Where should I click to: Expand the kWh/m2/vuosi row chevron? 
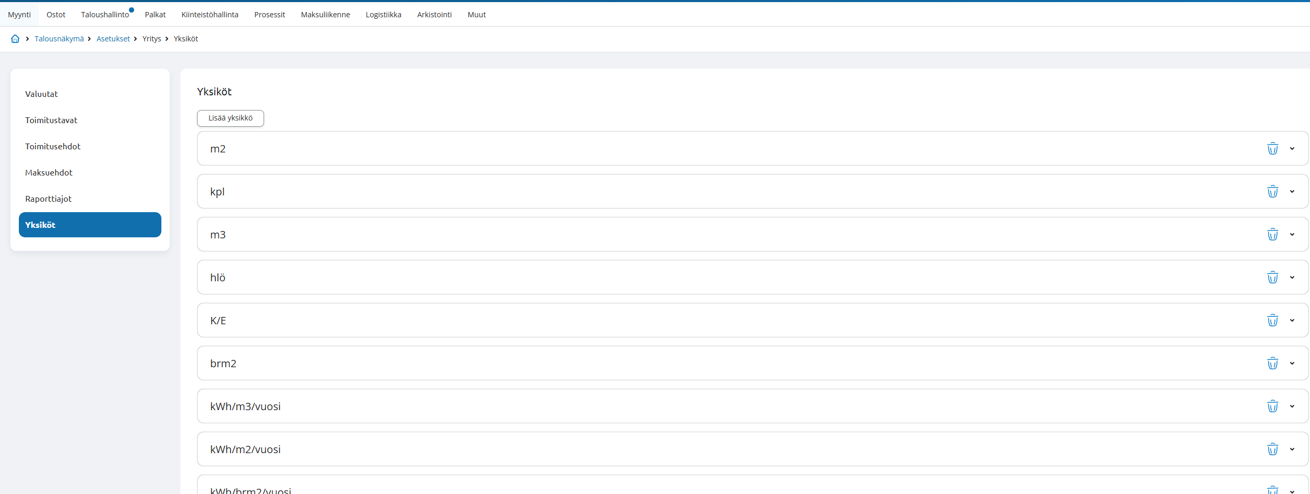pos(1292,449)
